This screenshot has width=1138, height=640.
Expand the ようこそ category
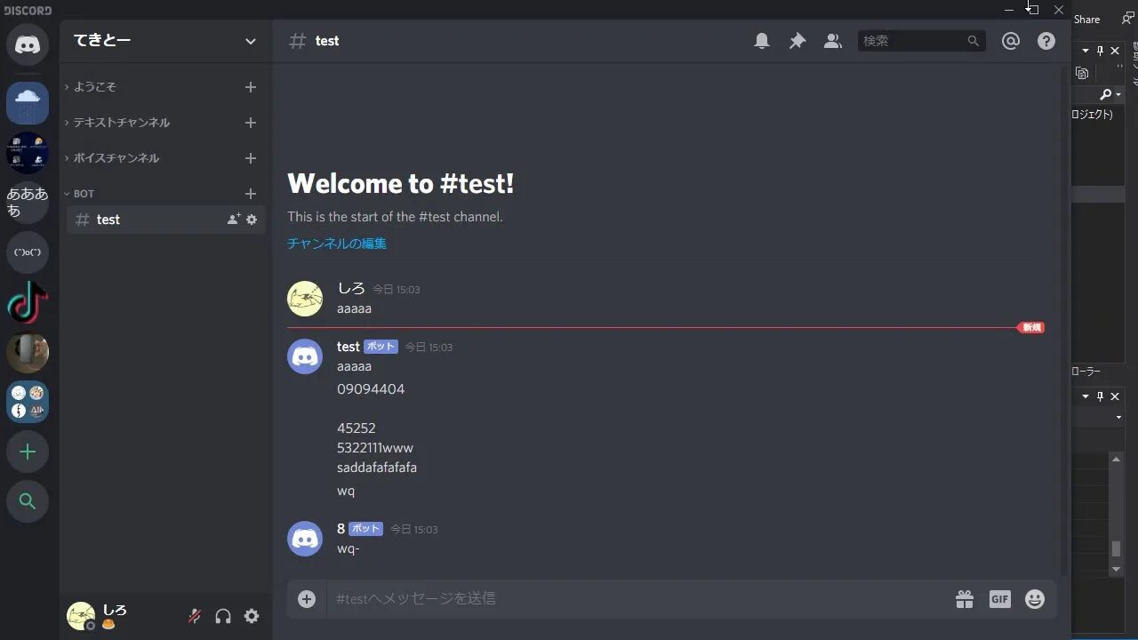point(94,87)
